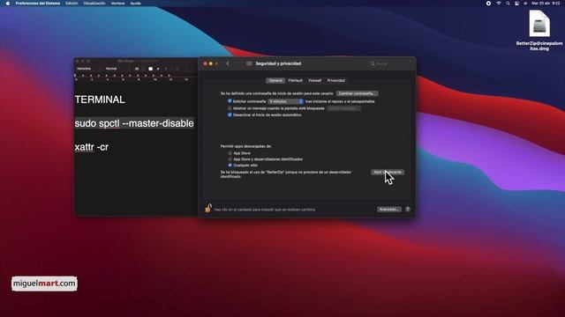Open Preferencias del Sistema menu
The height and width of the screenshot is (317, 565).
[38, 4]
